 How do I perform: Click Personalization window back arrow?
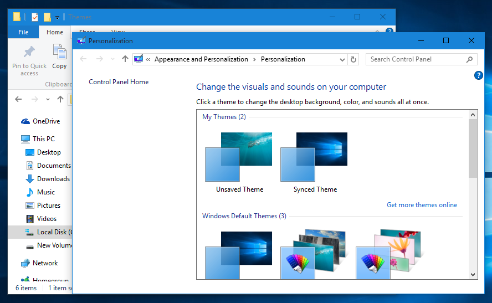pyautogui.click(x=83, y=59)
